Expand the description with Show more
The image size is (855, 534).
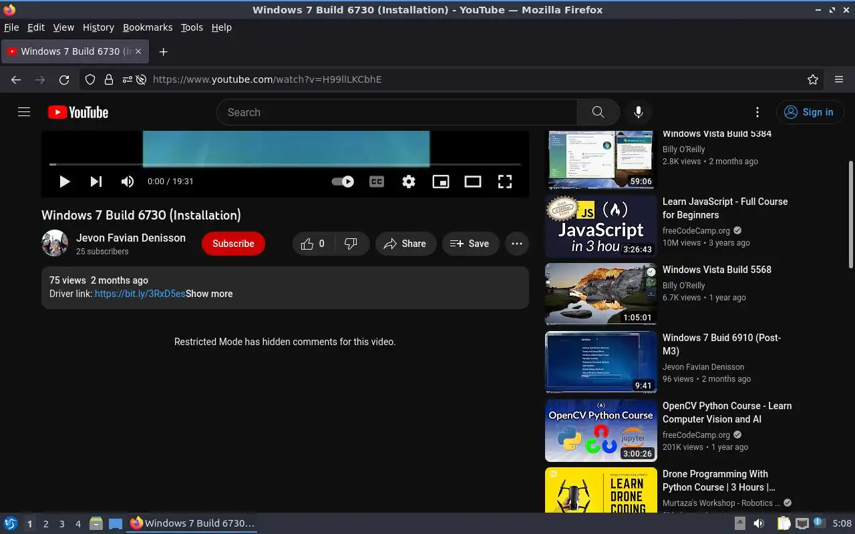click(209, 294)
